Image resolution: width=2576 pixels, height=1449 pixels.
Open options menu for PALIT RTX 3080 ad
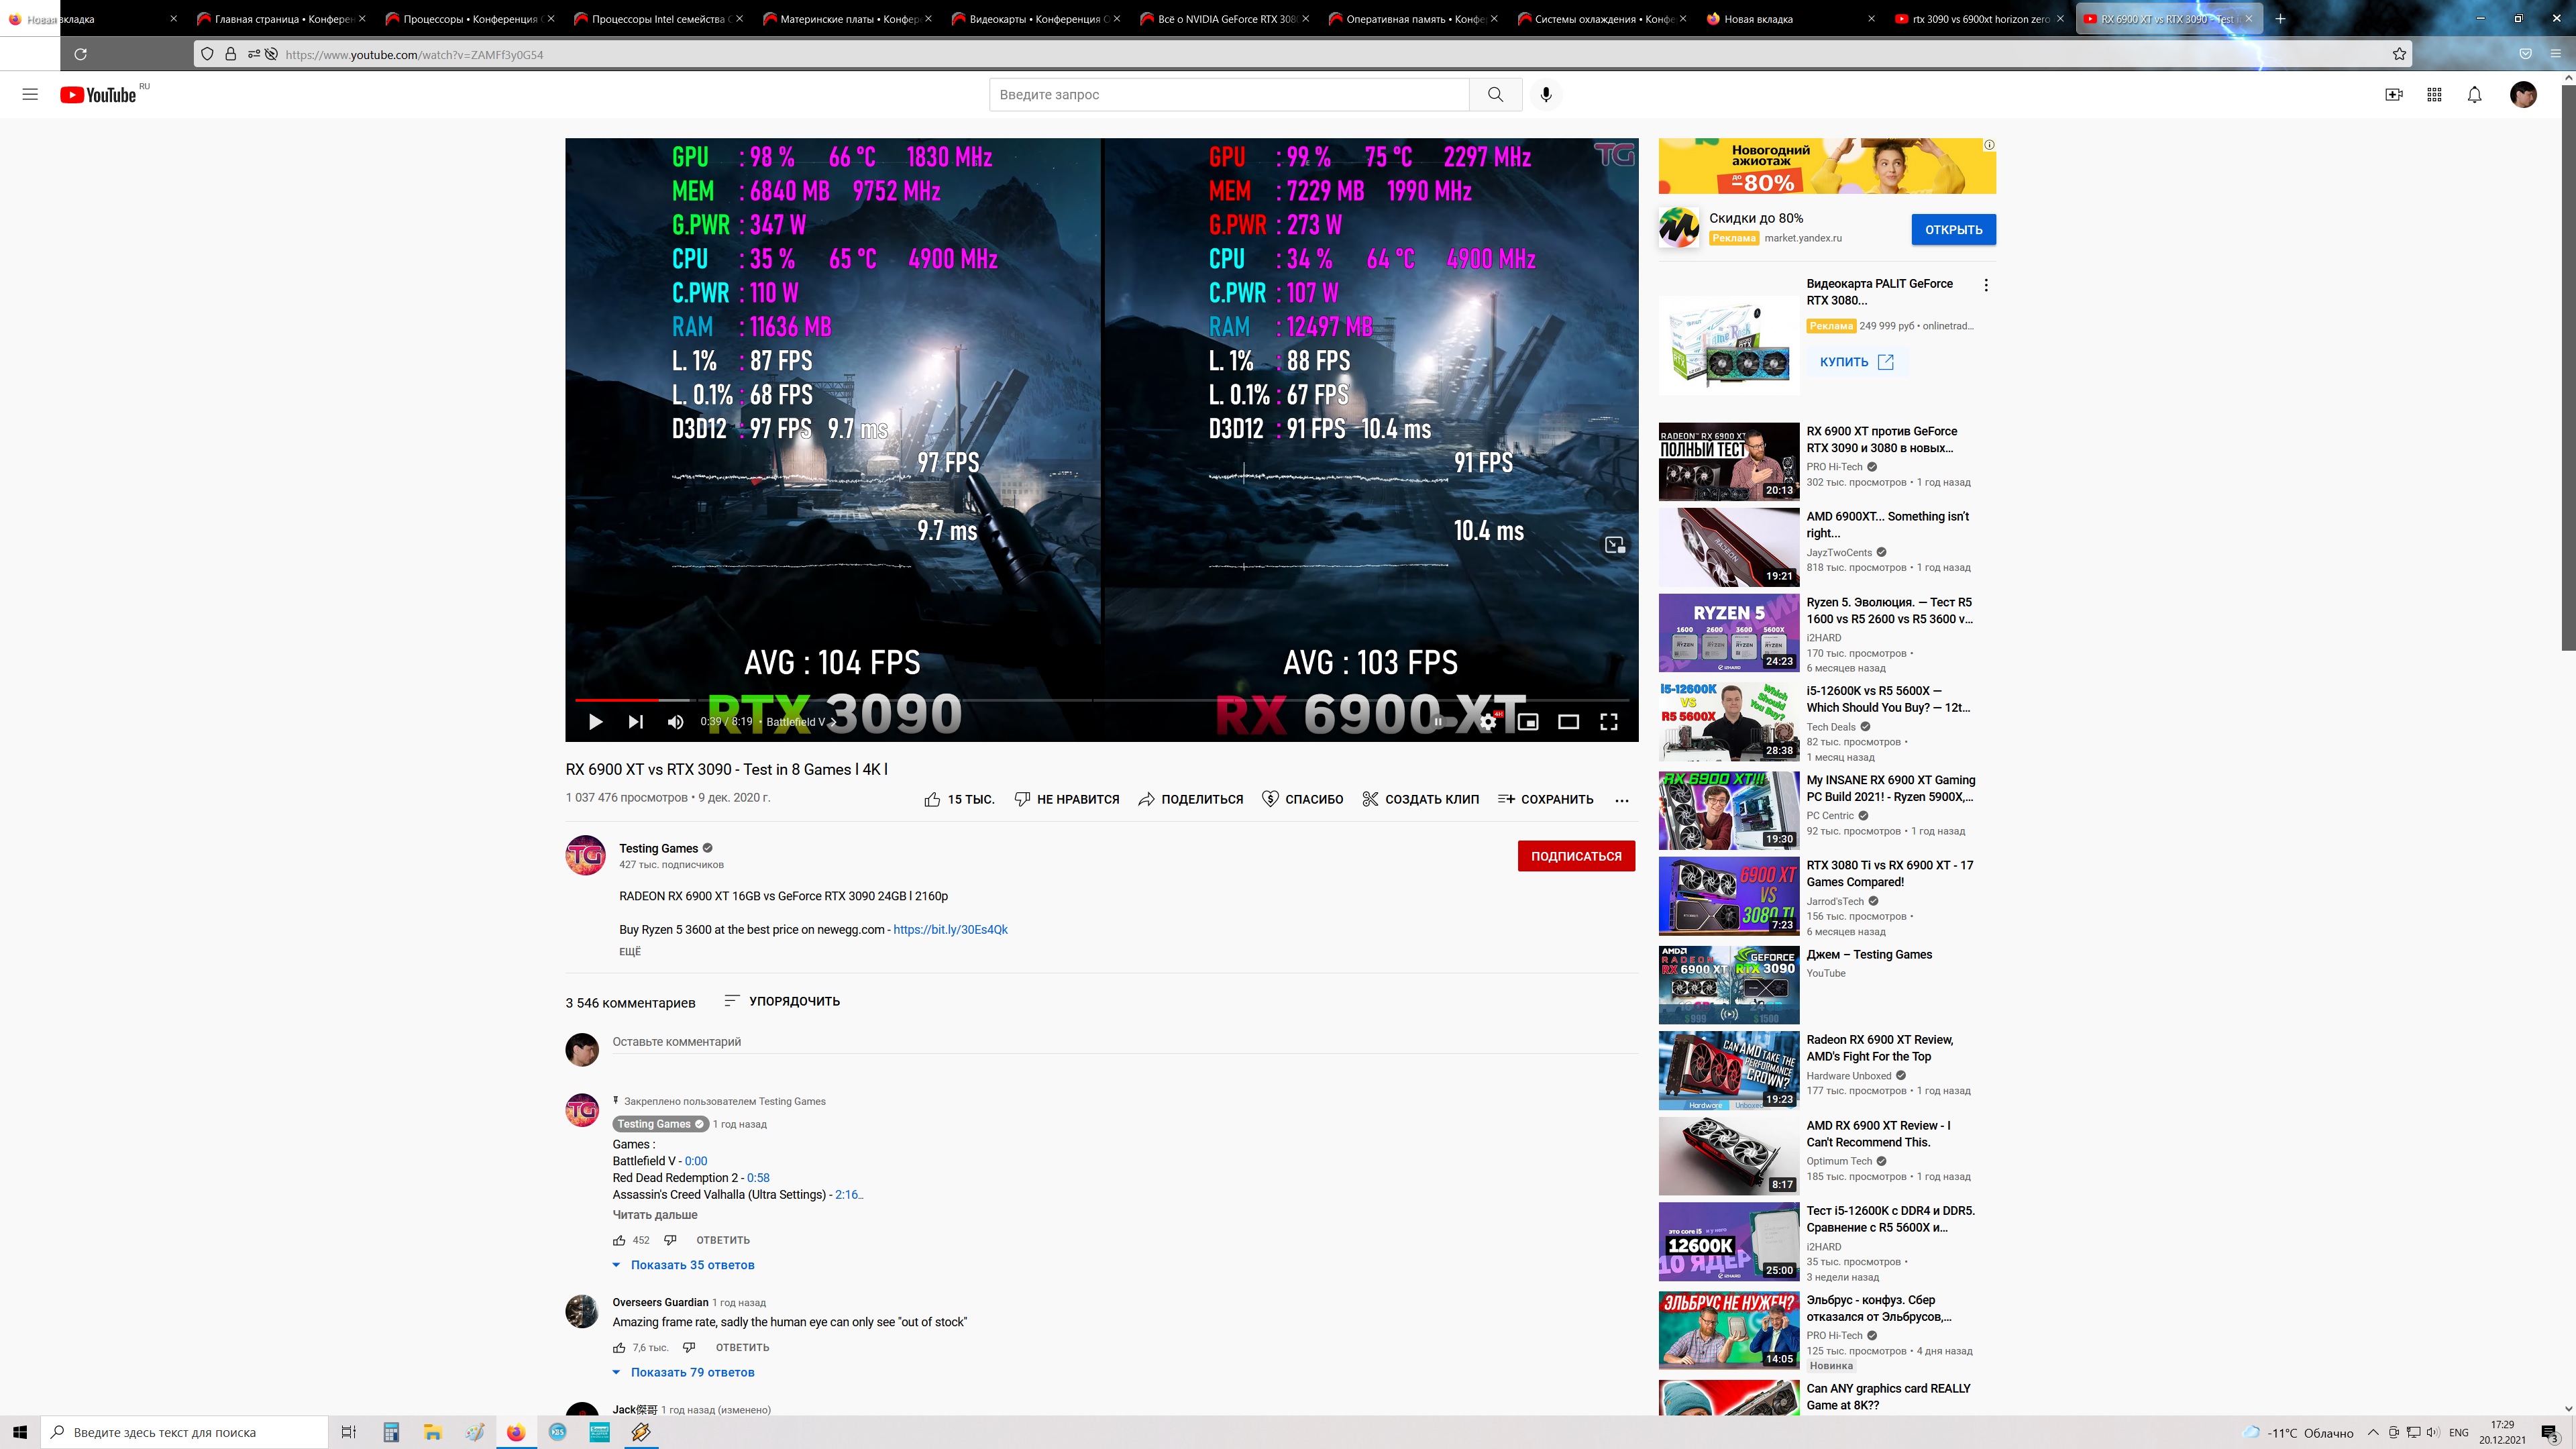1986,285
